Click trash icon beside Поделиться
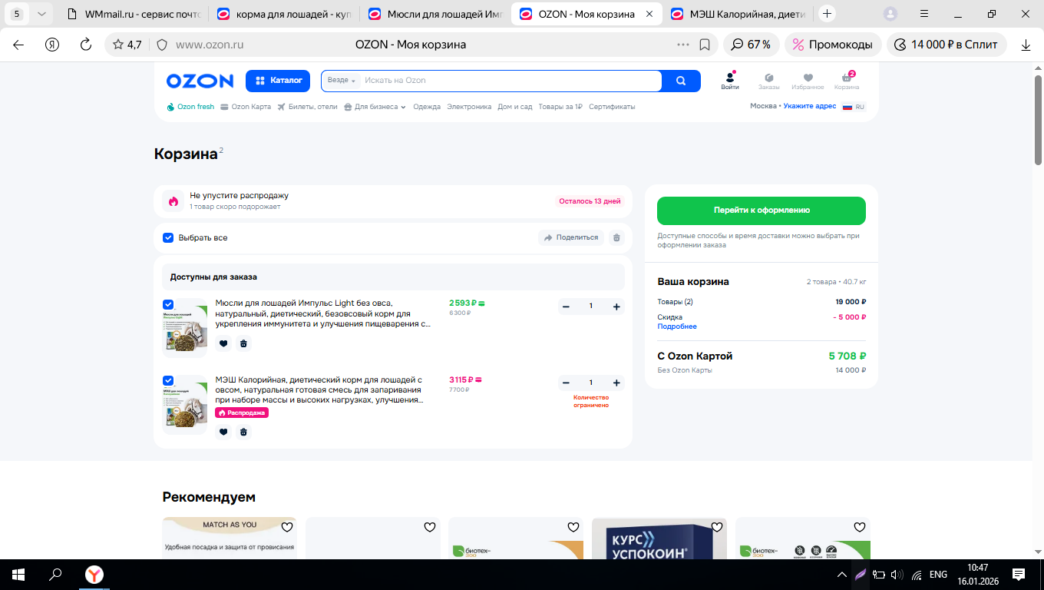The image size is (1044, 590). [616, 237]
